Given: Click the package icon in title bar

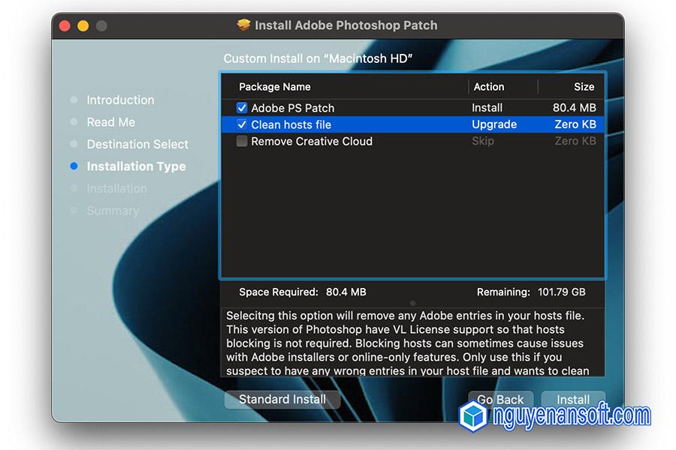Looking at the screenshot, I should coord(243,25).
